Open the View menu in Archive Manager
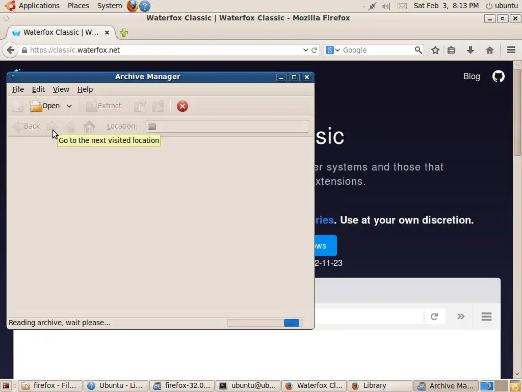This screenshot has width=522, height=392. 61,89
